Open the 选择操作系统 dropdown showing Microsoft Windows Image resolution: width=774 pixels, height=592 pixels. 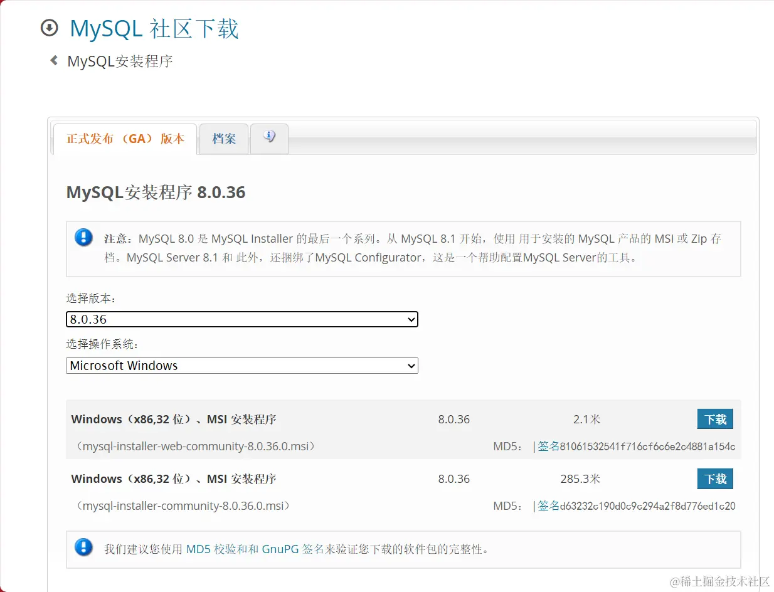click(242, 366)
